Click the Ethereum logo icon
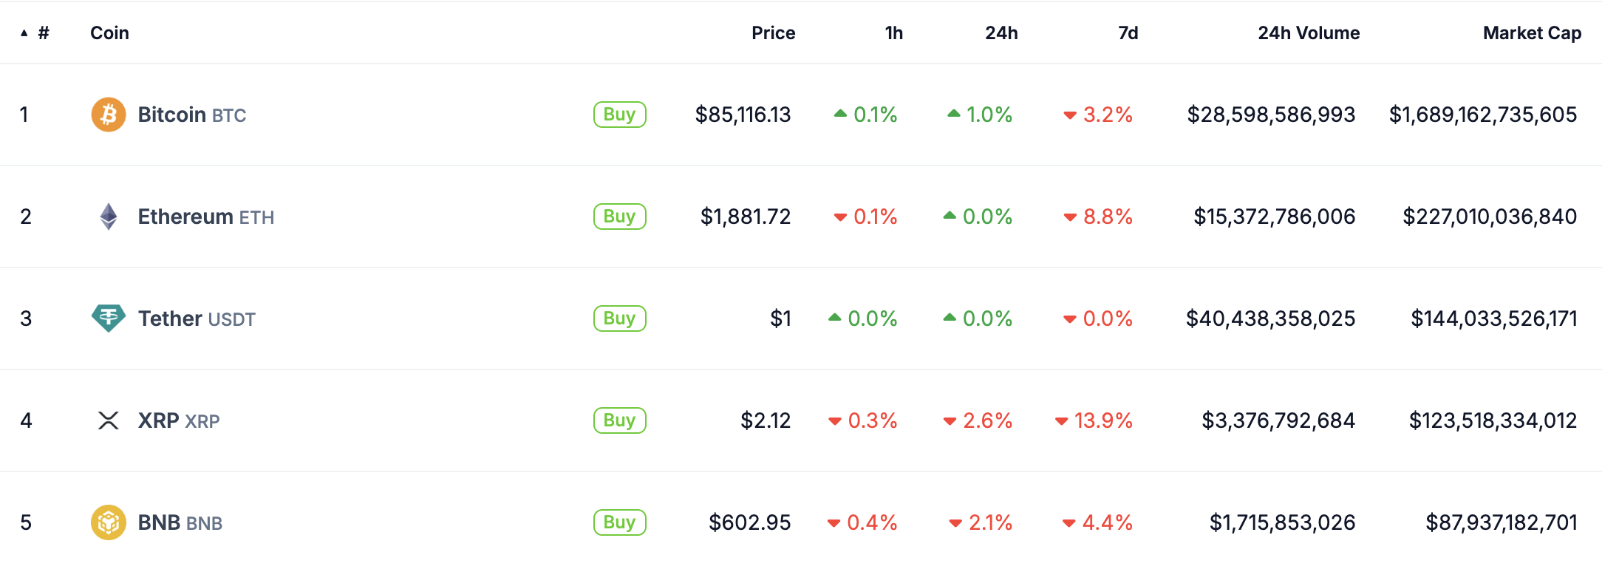Viewport: 1602px width, 569px height. [x=108, y=217]
